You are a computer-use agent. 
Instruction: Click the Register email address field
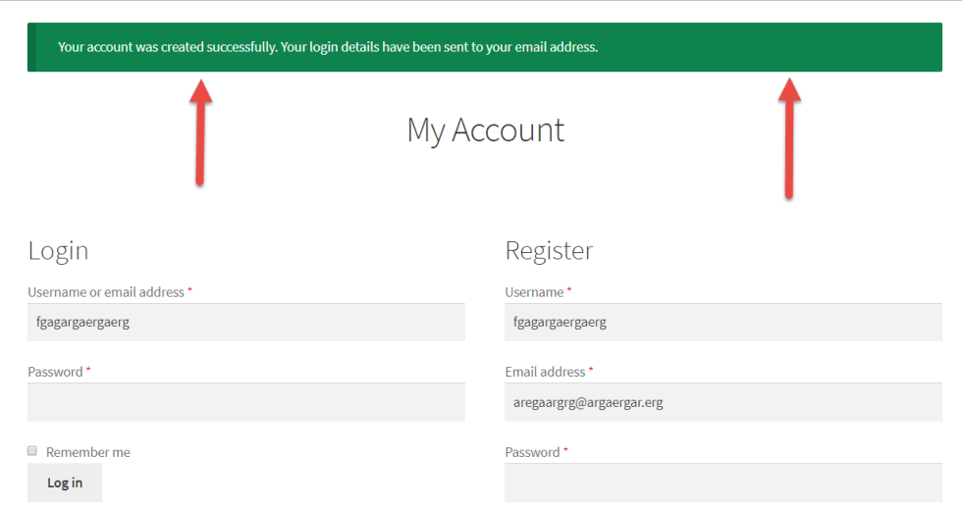(723, 402)
